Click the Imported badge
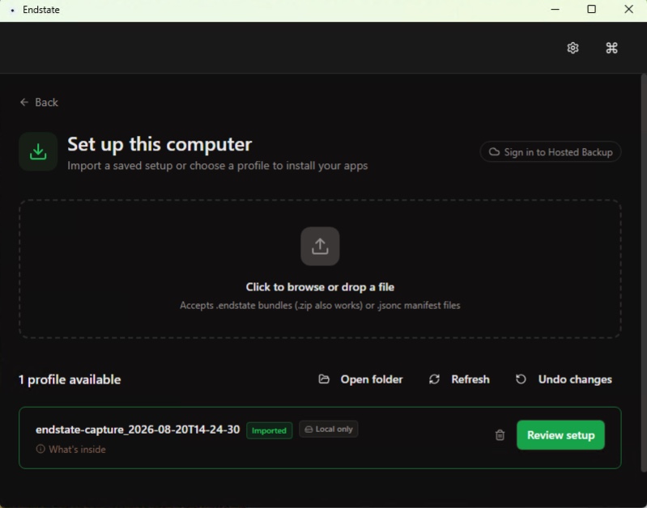647x508 pixels. point(269,430)
